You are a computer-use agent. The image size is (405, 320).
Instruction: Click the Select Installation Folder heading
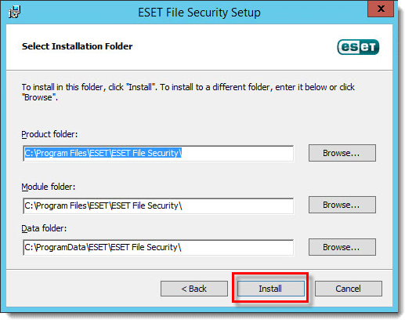coord(77,46)
